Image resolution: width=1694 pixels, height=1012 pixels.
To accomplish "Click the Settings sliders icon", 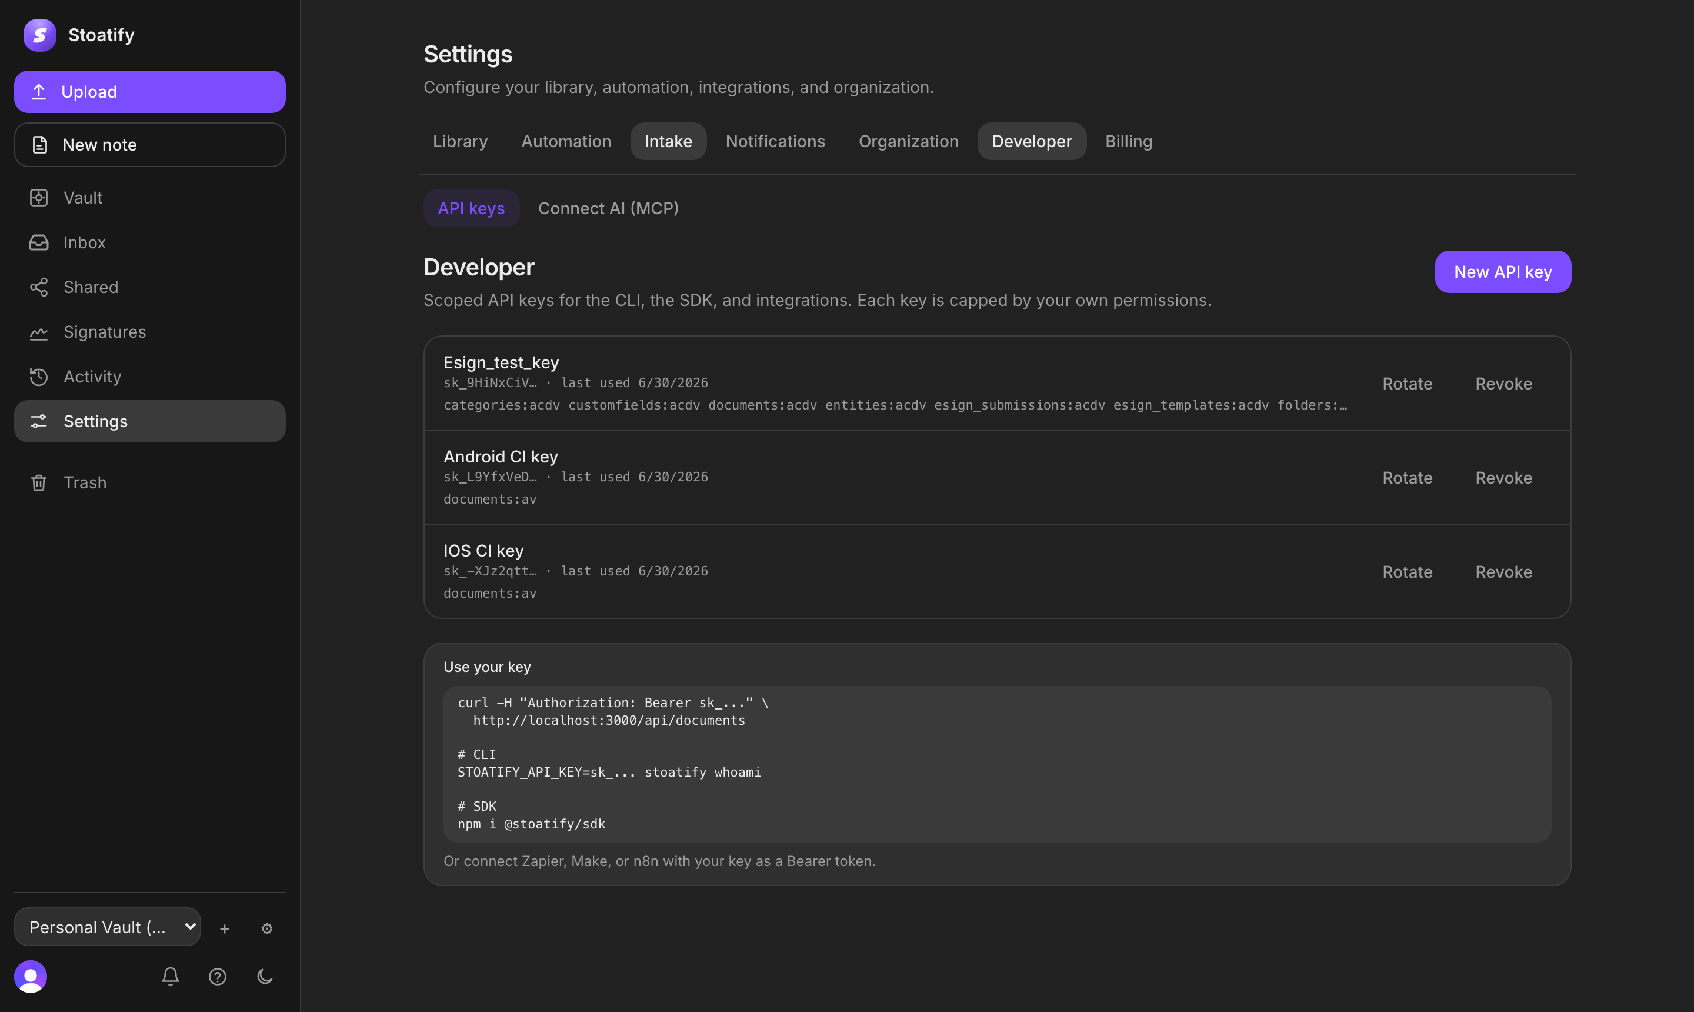I will (39, 421).
